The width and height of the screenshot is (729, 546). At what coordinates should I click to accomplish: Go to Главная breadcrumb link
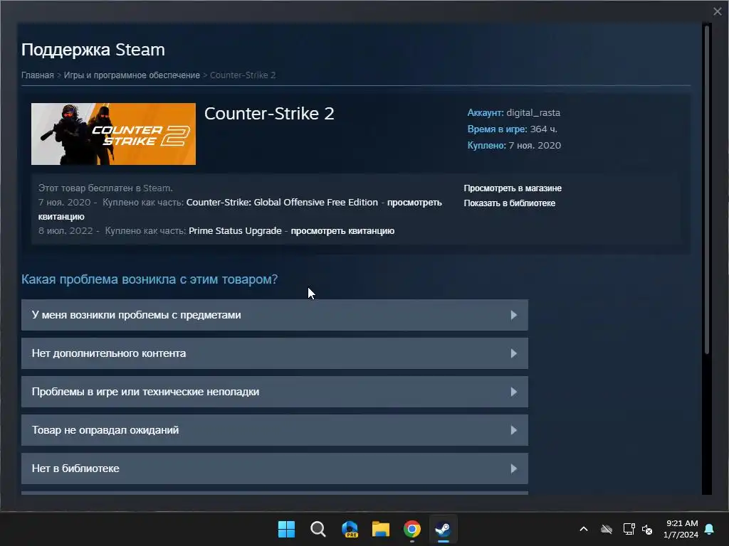(x=38, y=75)
